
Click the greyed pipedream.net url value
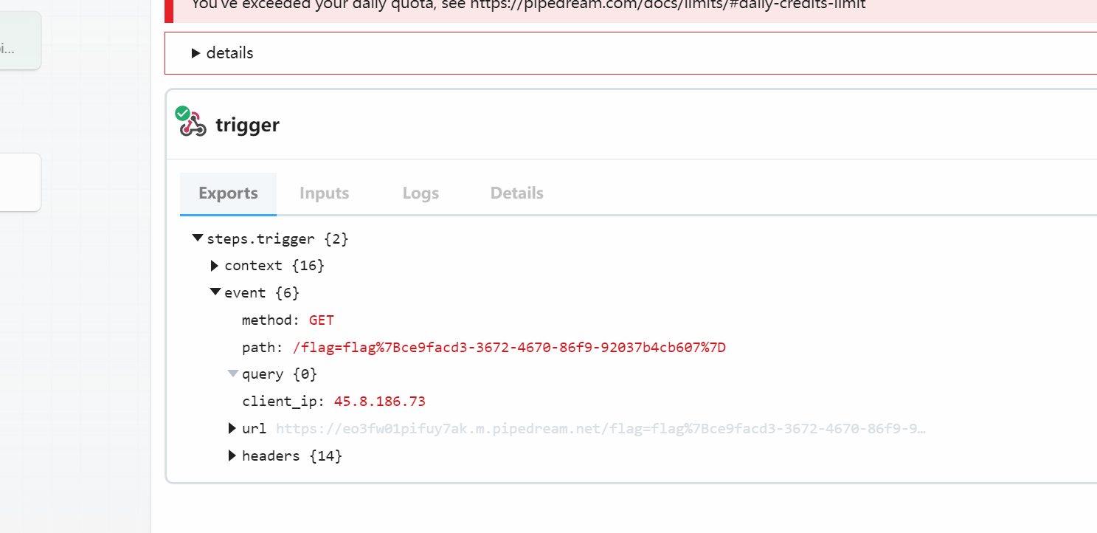pos(601,429)
